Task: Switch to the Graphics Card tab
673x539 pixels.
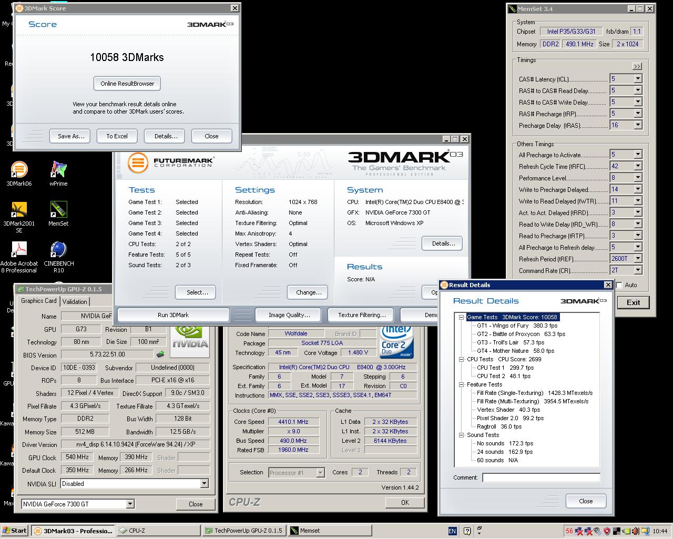Action: tap(39, 301)
